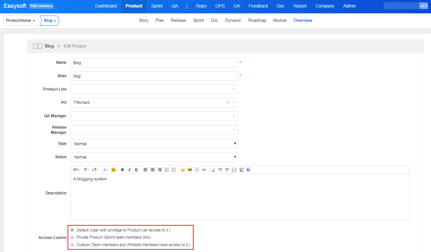This screenshot has width=431, height=252.
Task: Open the Product Line dropdown
Action: 154,89
